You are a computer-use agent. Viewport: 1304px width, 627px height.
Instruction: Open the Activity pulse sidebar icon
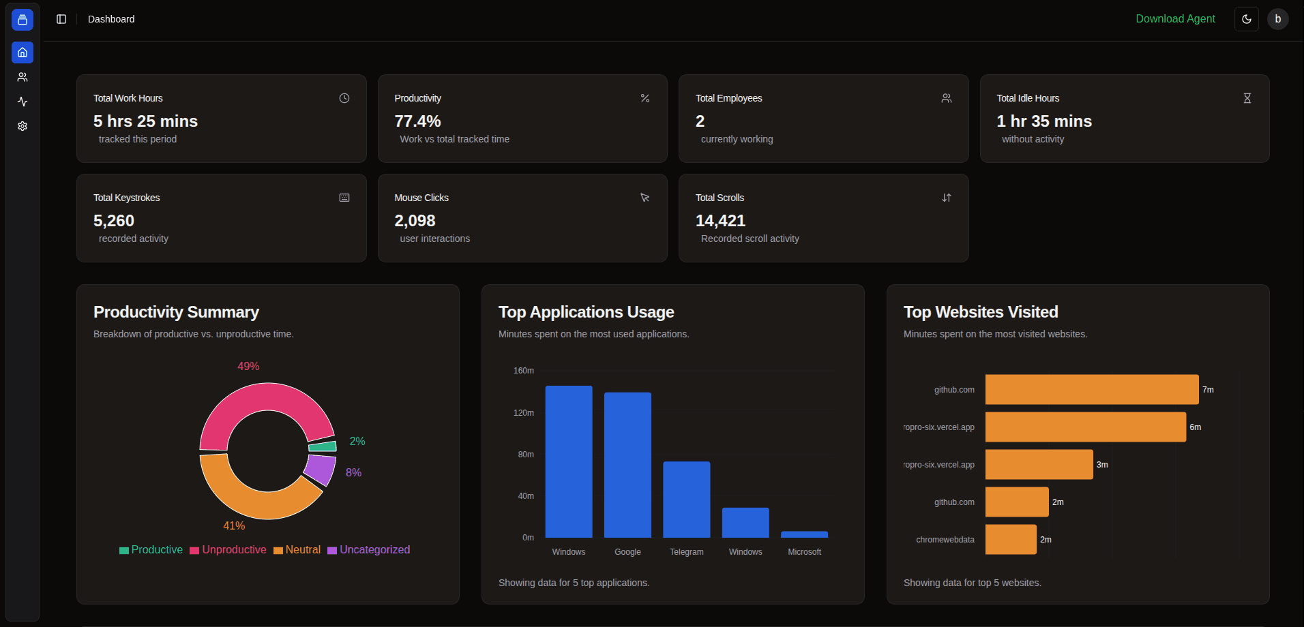point(23,102)
